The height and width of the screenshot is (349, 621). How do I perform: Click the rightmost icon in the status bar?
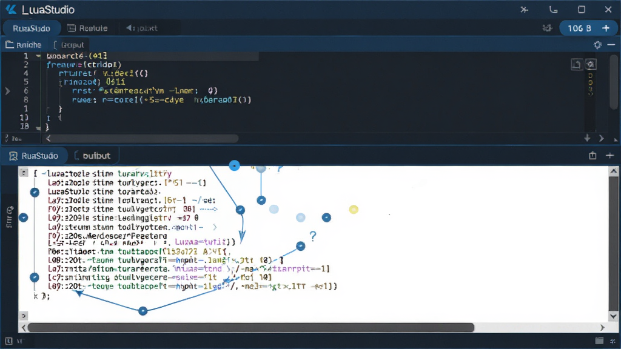[x=613, y=341]
